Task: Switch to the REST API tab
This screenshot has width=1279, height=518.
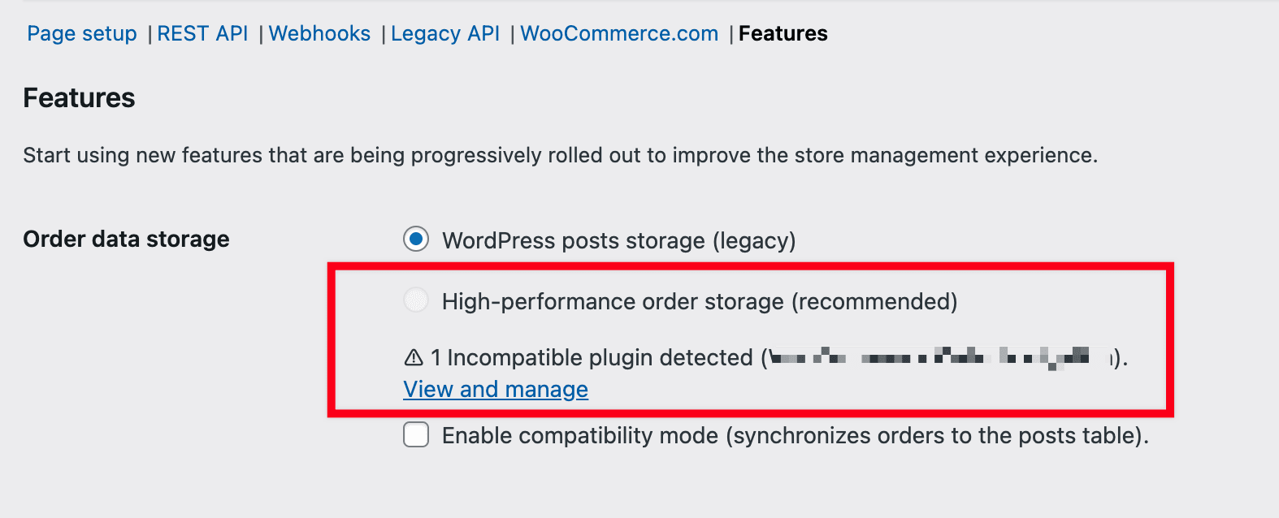Action: [x=202, y=33]
